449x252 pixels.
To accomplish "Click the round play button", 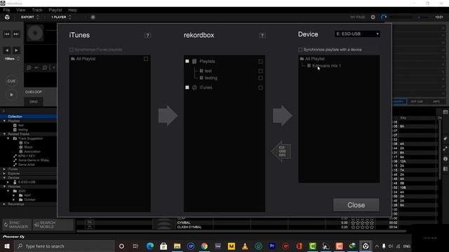I will [x=11, y=95].
